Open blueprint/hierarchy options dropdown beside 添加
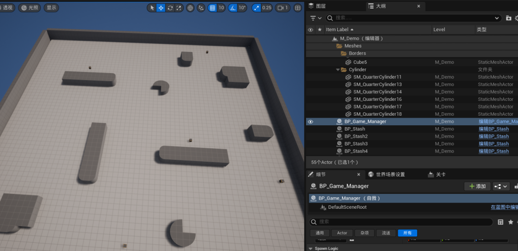 tap(501, 186)
